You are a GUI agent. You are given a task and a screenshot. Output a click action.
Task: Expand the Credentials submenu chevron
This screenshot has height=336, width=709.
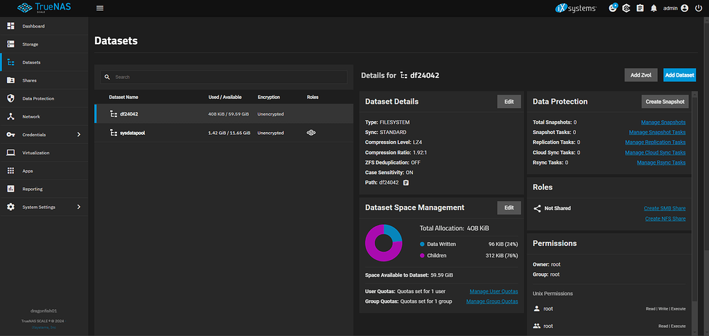tap(79, 134)
